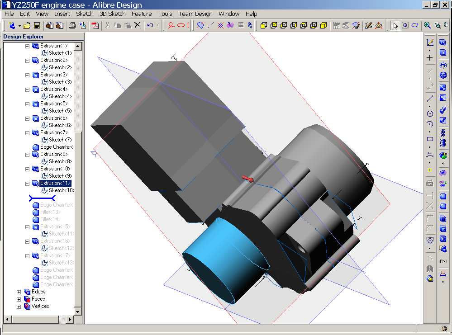This screenshot has width=452, height=335.
Task: Expand the Vertices node
Action: coord(19,307)
